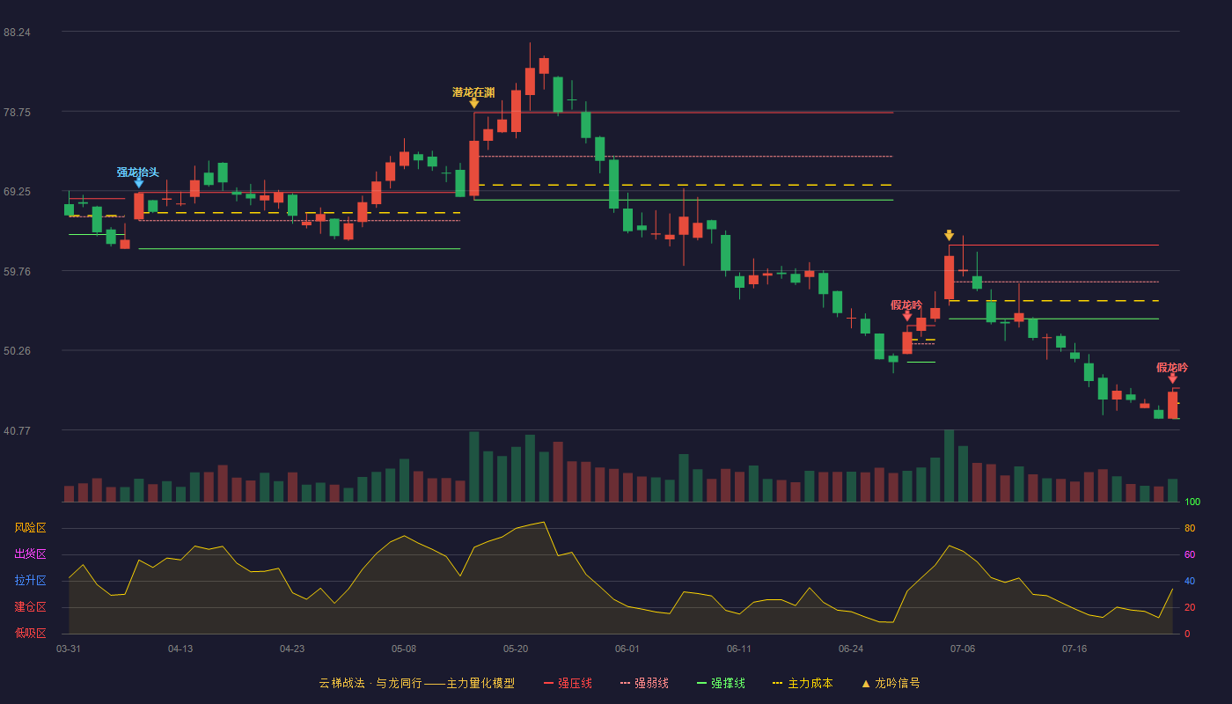This screenshot has height=704, width=1232.
Task: Click the 建仓区 zone label
Action: pyautogui.click(x=30, y=607)
